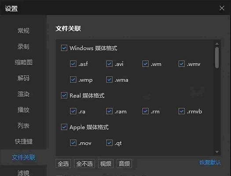Toggle the .asf file association checkbox
This screenshot has height=176, width=231.
pos(73,64)
